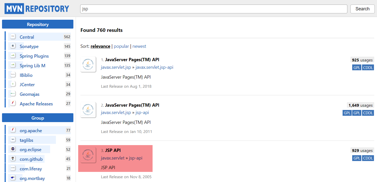This screenshot has height=182, width=377.
Task: Click the Search button
Action: tap(362, 9)
